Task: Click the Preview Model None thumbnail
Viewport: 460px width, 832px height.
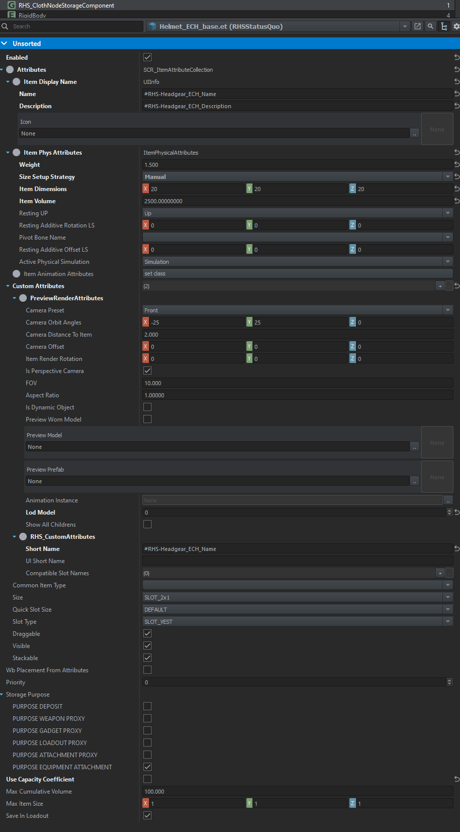Action: click(437, 443)
